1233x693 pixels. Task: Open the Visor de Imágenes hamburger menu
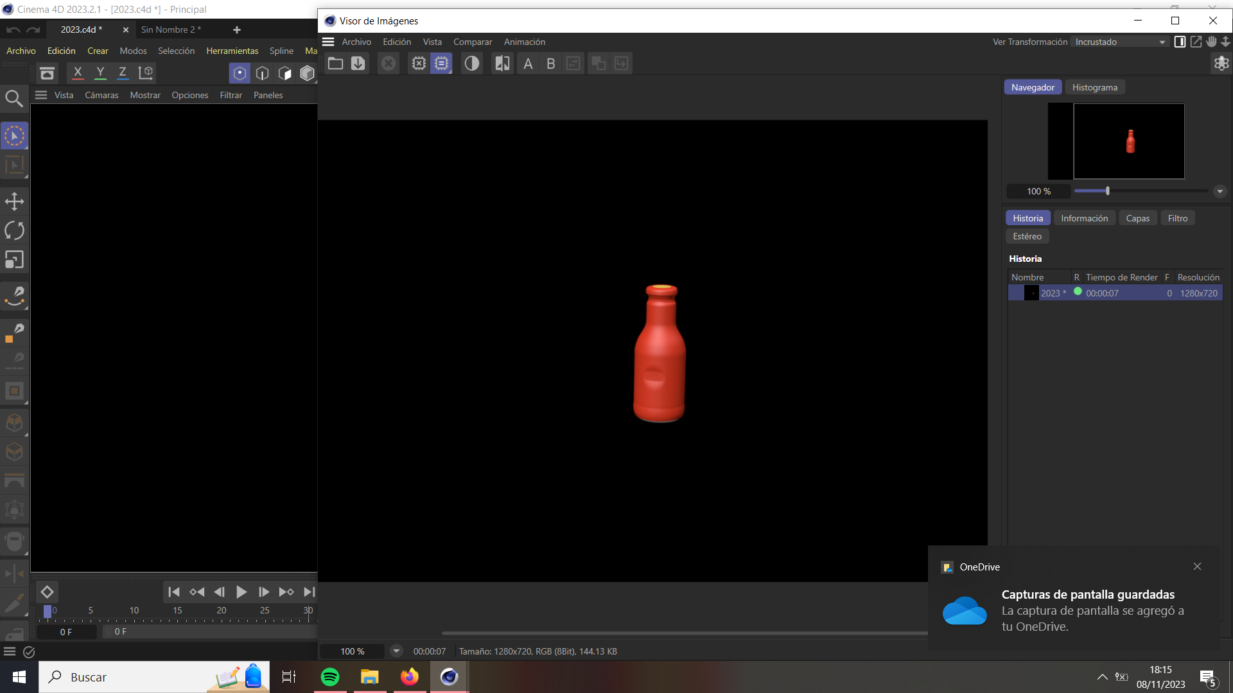point(328,42)
